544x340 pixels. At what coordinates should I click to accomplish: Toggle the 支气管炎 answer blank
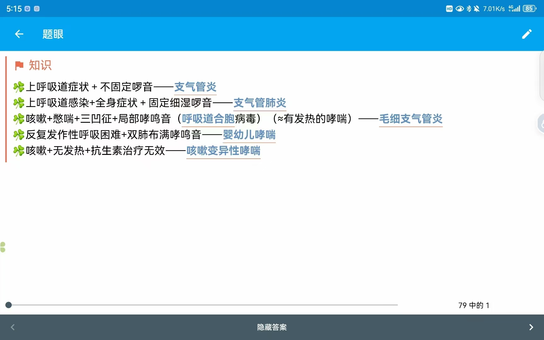click(195, 87)
